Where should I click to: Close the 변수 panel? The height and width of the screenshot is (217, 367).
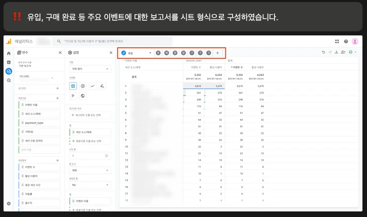[60, 53]
